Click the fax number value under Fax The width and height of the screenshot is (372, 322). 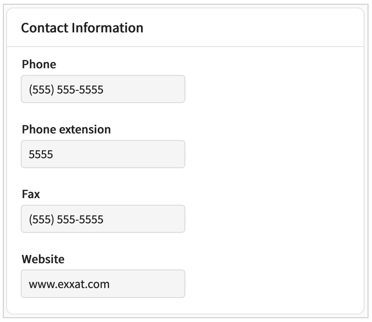(66, 219)
